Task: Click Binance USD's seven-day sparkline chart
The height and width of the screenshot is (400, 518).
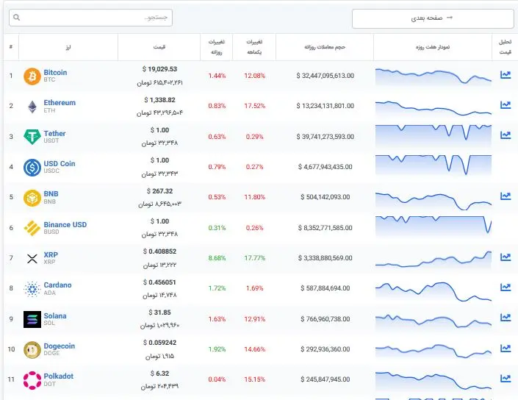Action: coord(433,226)
